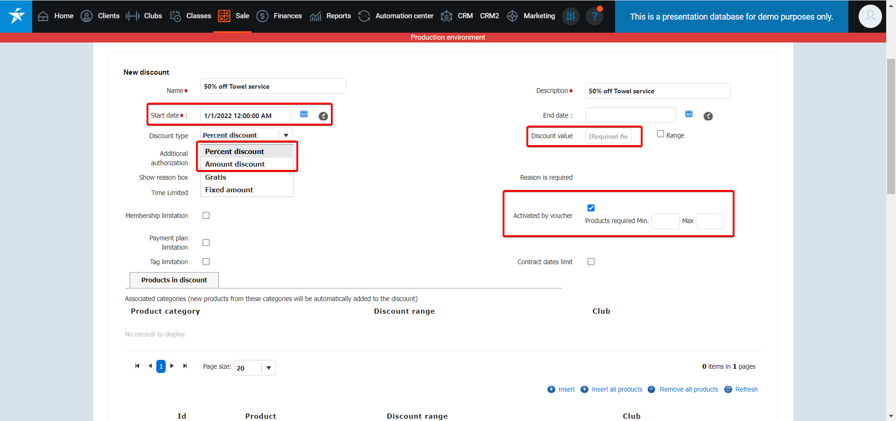Click the settings sliders icon
The height and width of the screenshot is (421, 896).
click(570, 16)
